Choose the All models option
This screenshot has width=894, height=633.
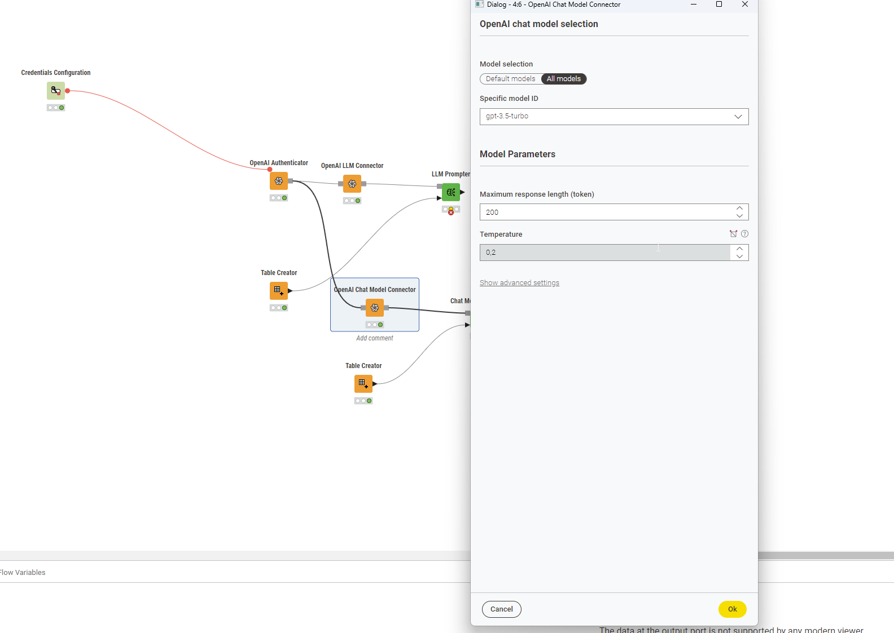[x=564, y=79]
